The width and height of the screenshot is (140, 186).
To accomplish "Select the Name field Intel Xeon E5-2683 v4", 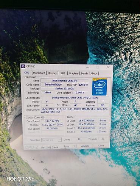I will [x=64, y=81].
